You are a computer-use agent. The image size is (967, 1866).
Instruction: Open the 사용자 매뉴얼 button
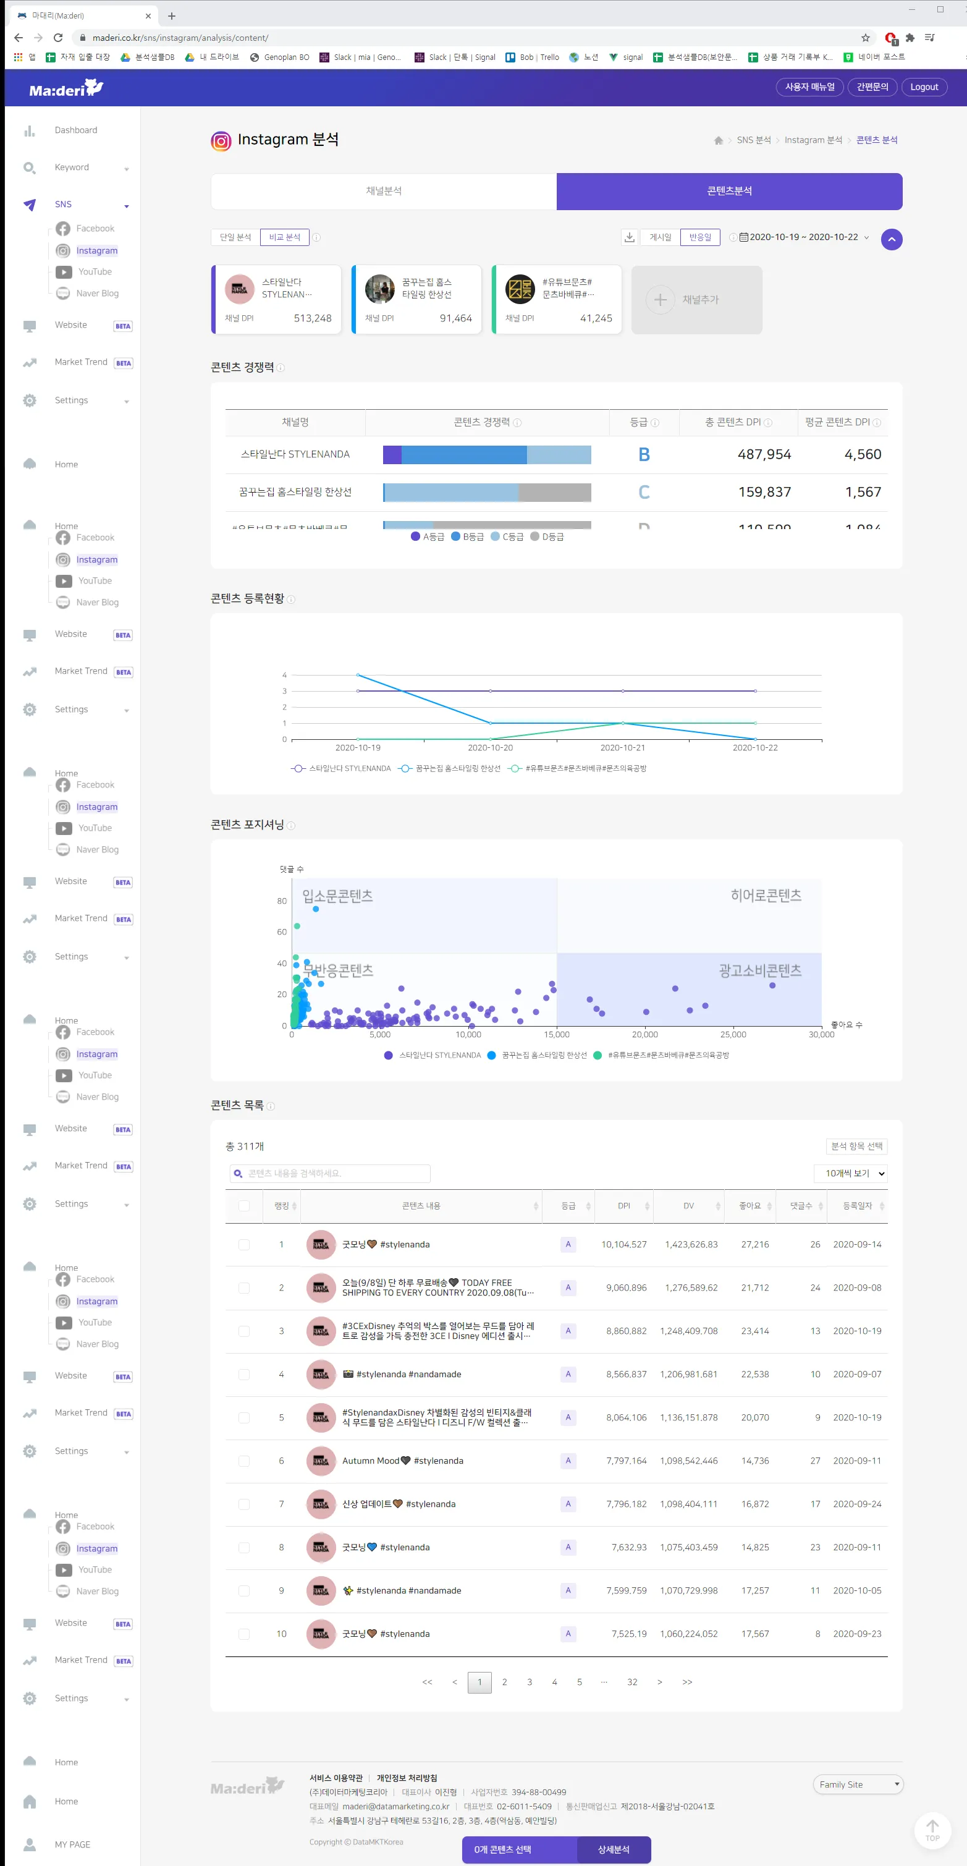click(810, 87)
